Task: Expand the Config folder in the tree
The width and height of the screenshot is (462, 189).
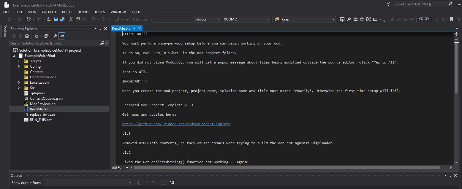Action: pyautogui.click(x=19, y=66)
